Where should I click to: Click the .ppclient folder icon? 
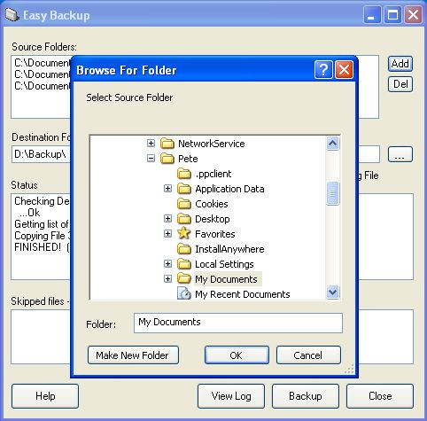click(x=184, y=174)
